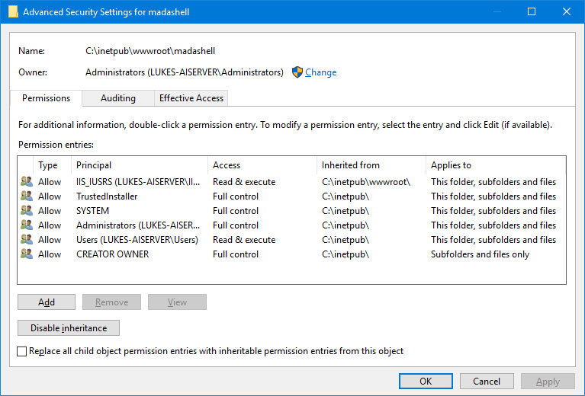This screenshot has width=585, height=396.
Task: Click the Add button
Action: 47,302
